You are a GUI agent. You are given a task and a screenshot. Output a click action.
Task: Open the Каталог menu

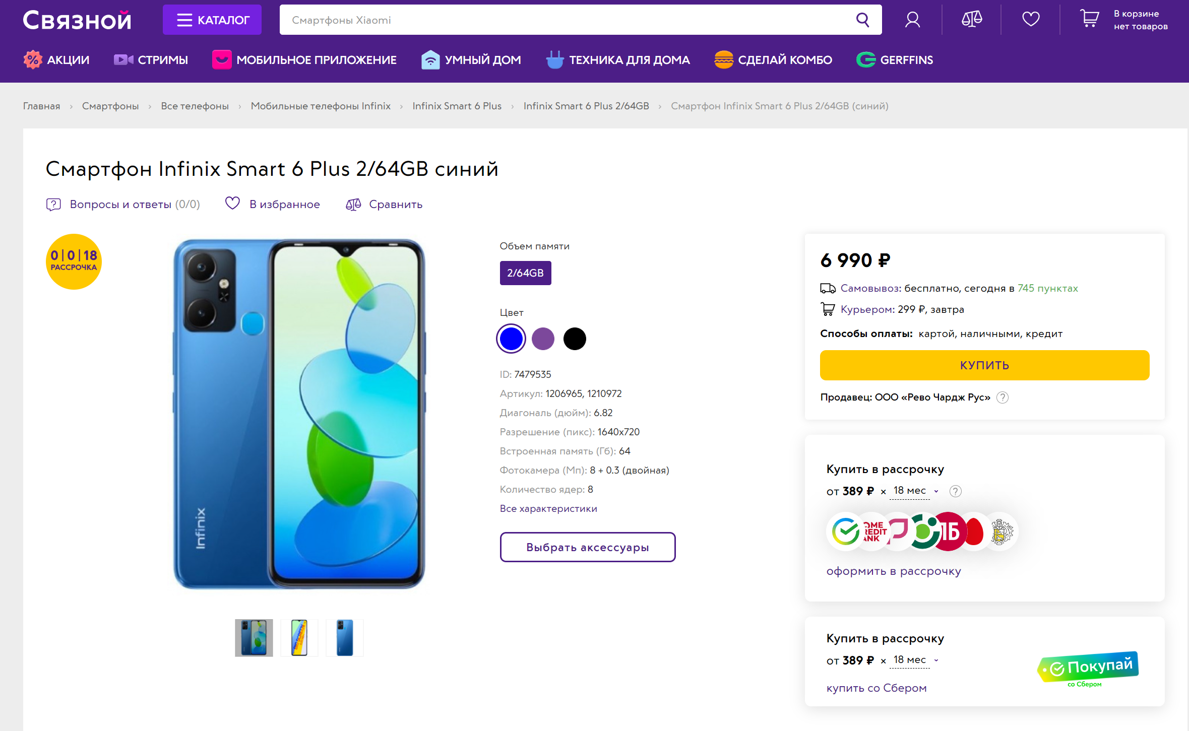212,20
